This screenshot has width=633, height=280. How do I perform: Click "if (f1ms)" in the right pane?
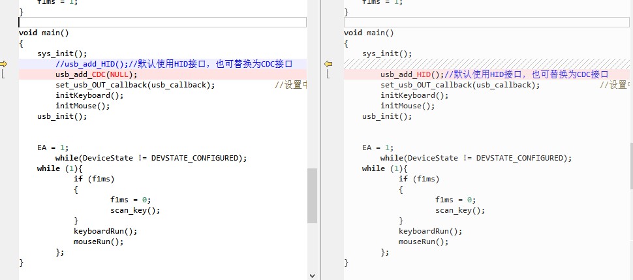419,179
